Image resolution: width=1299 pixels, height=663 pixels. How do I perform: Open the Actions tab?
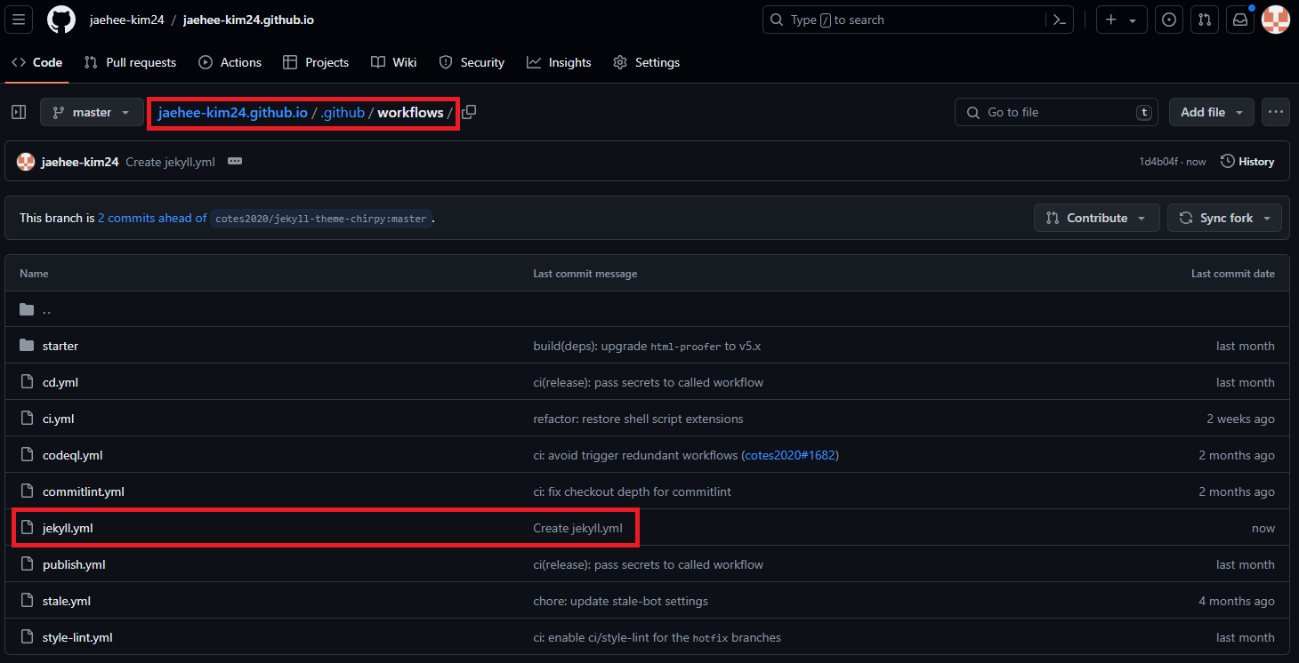(x=230, y=62)
